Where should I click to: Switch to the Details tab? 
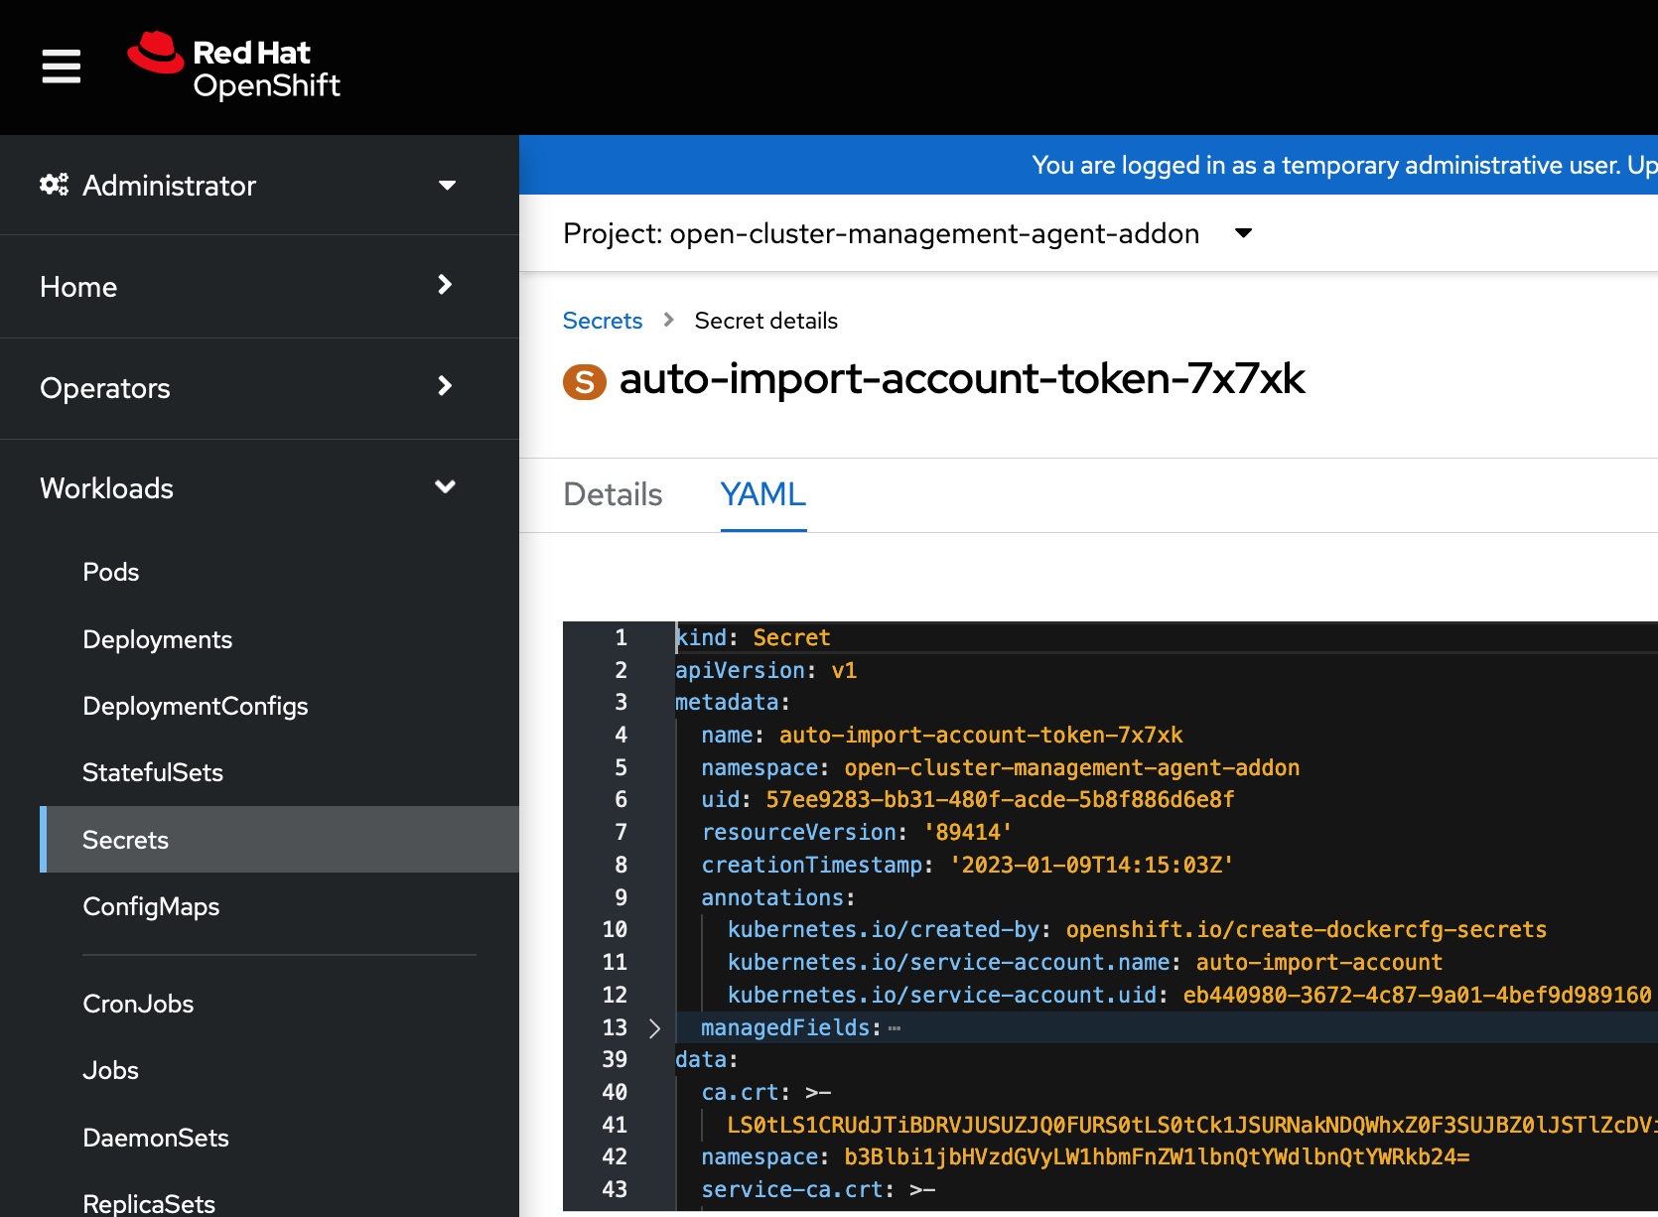point(613,494)
